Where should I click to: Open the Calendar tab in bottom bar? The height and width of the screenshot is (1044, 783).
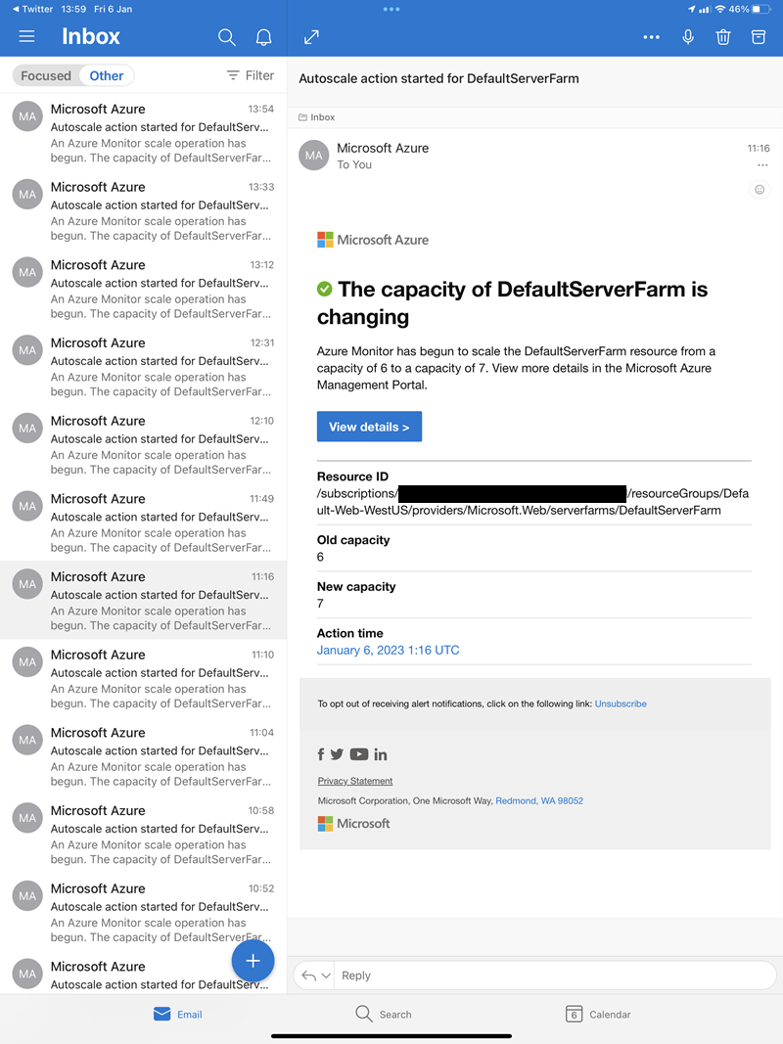pos(598,1014)
